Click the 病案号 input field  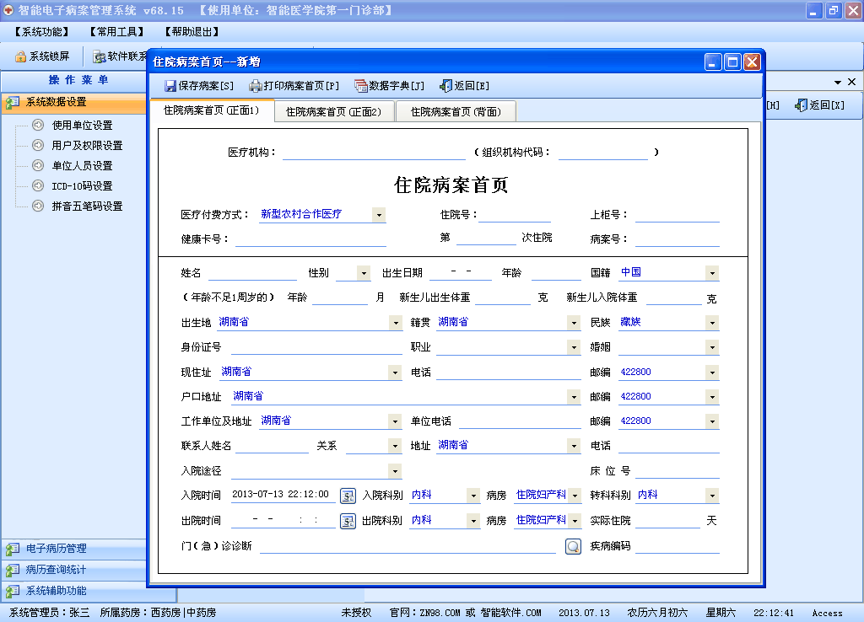coord(678,239)
